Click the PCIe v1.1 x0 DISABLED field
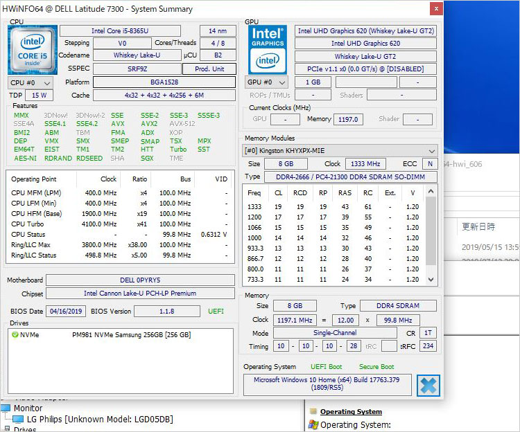This screenshot has height=432, width=520. 365,69
